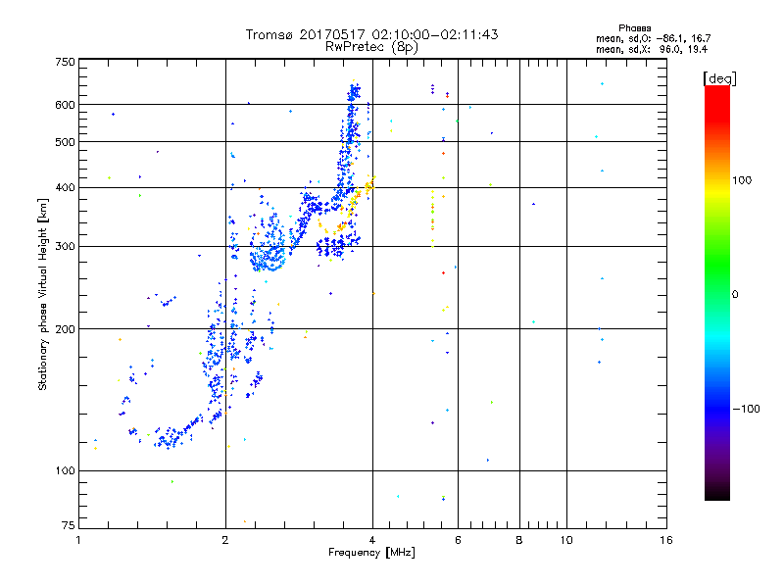
Task: Click the y-axis tick label '500'
Action: [65, 142]
